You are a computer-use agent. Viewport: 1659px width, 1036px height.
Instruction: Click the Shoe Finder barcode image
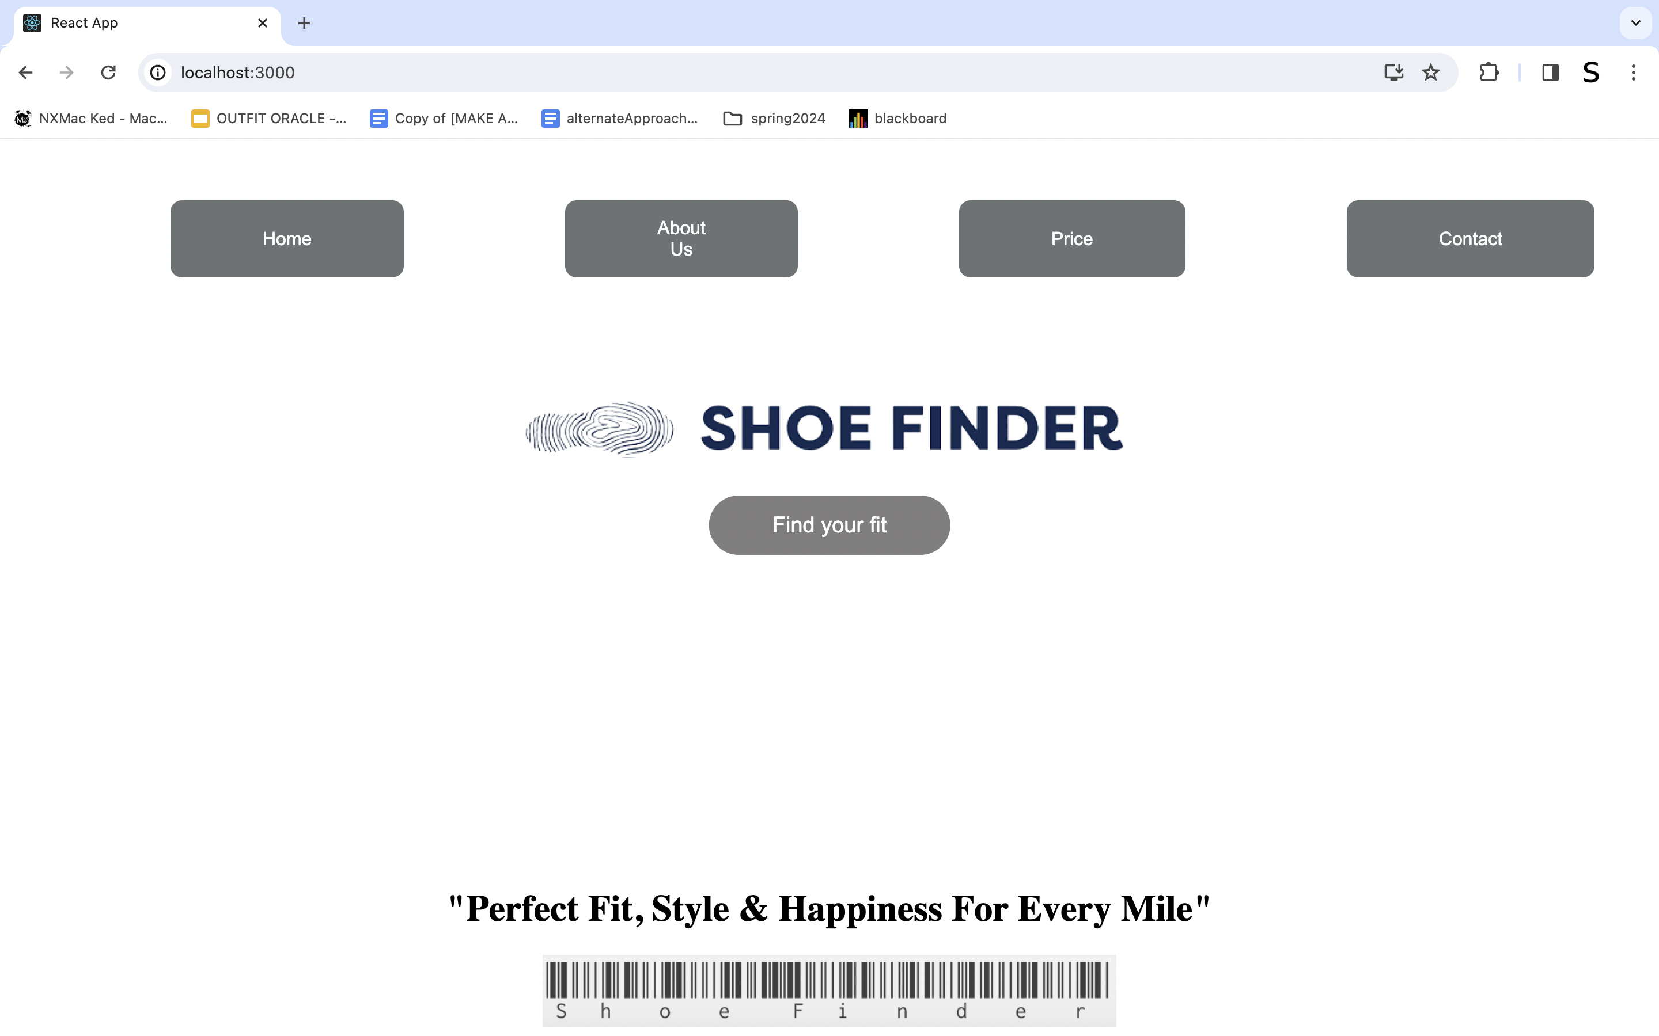829,990
